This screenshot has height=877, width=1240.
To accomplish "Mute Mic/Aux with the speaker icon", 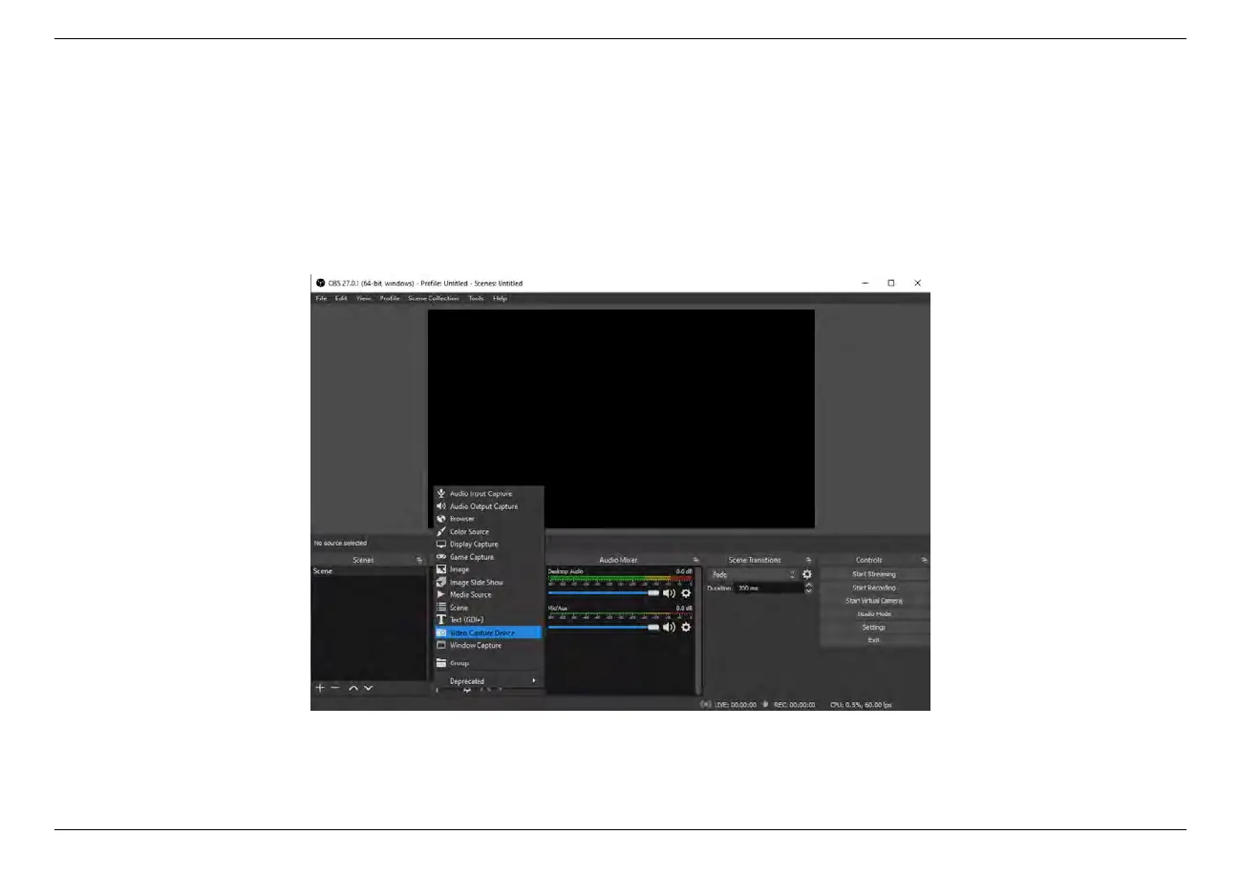I will tap(669, 628).
